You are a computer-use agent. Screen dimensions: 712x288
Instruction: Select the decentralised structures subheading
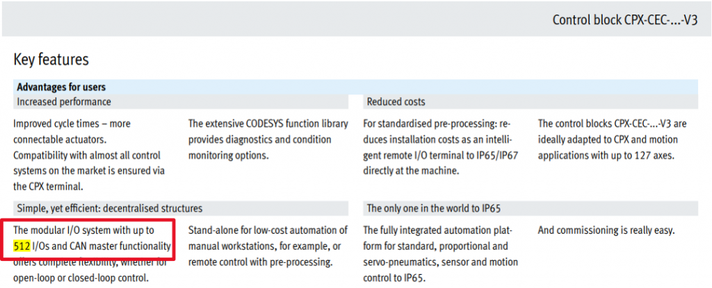point(181,208)
